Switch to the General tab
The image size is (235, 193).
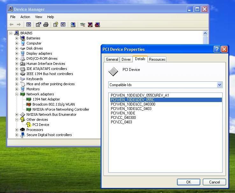112,59
